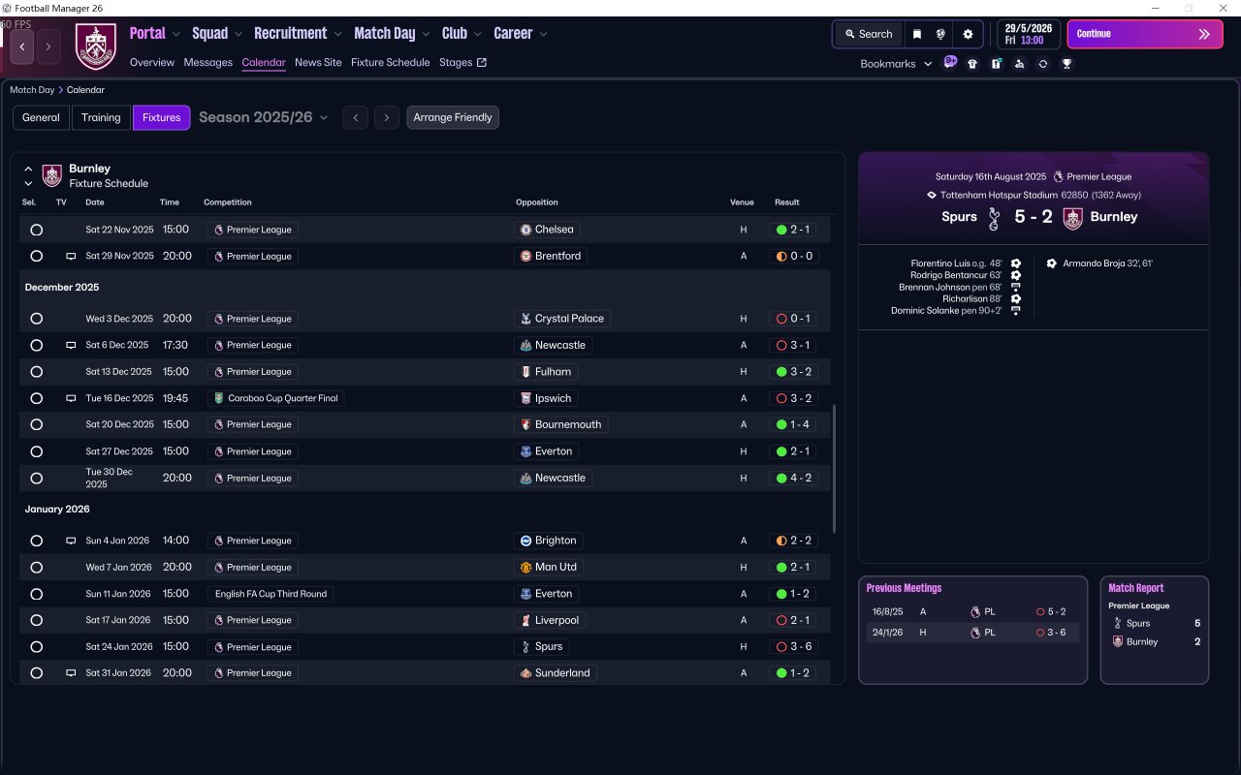Click the Burnley crest in the fixture schedule header
The width and height of the screenshot is (1241, 775).
coord(52,175)
